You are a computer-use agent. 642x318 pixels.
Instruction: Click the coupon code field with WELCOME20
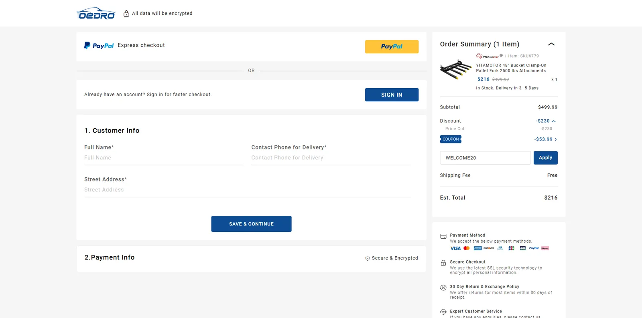[486, 158]
